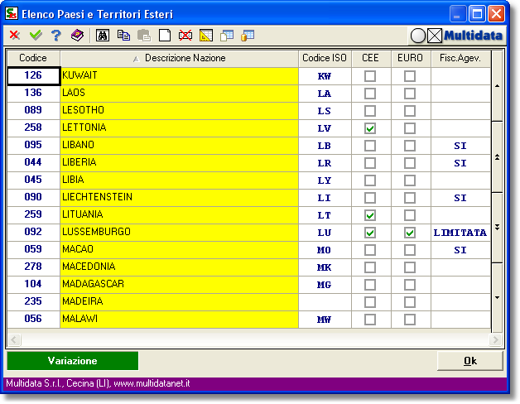This screenshot has width=520, height=404.
Task: Uncheck CEE checkbox for LUSSEMBURGO
Action: pyautogui.click(x=370, y=233)
